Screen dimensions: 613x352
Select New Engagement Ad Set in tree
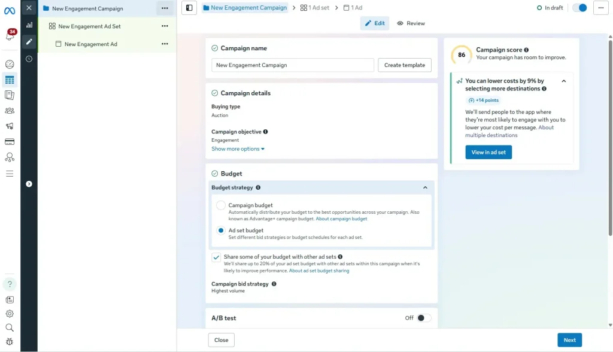pyautogui.click(x=89, y=26)
